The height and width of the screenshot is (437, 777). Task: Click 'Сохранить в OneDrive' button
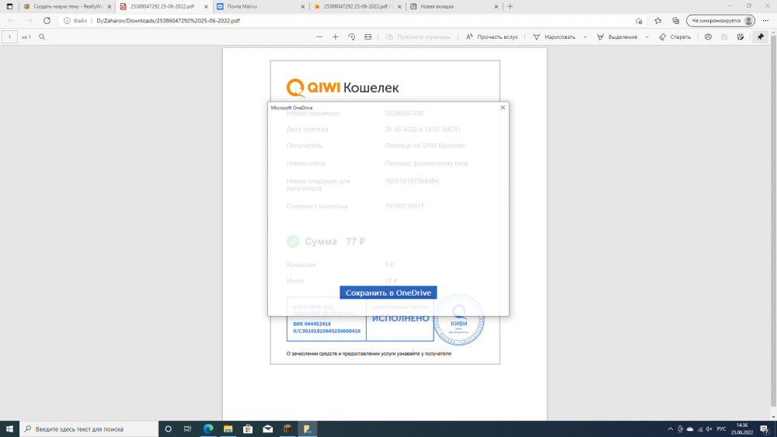388,293
